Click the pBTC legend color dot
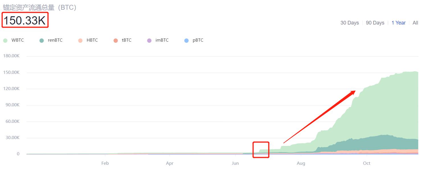Screen dimensions: 429x173 tap(187, 40)
